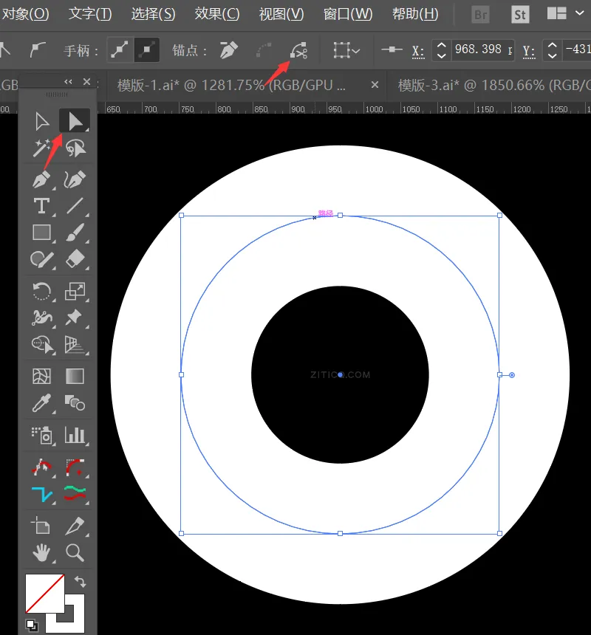Viewport: 591px width, 635px height.
Task: Click cut path at selected anchor icon
Action: pos(299,50)
